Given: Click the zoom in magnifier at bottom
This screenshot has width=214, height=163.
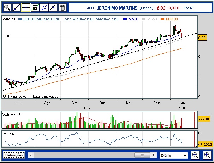Looking at the screenshot, I should pos(207,155).
